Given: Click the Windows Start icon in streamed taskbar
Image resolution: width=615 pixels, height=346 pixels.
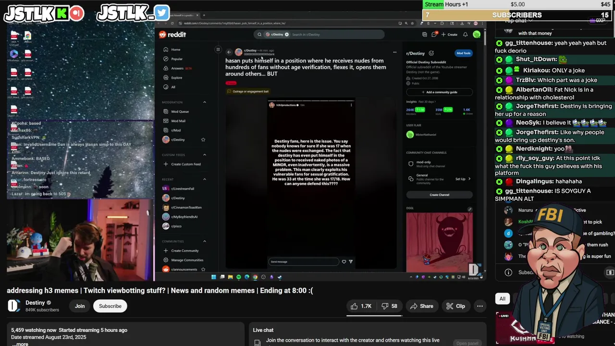Looking at the screenshot, I should point(214,277).
